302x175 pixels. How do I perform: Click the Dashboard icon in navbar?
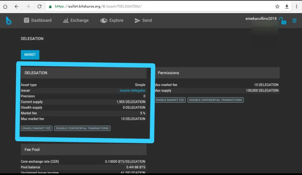point(26,20)
